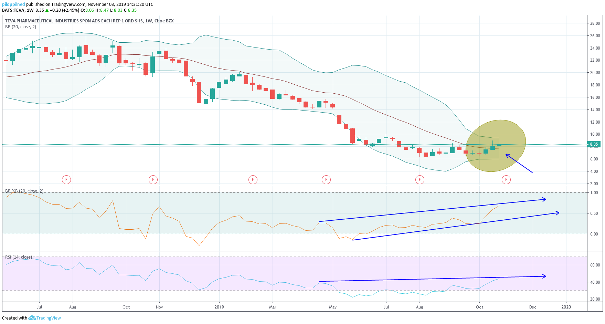605x324 pixels.
Task: Click the earnings E marker near November 2019
Action: click(x=506, y=179)
